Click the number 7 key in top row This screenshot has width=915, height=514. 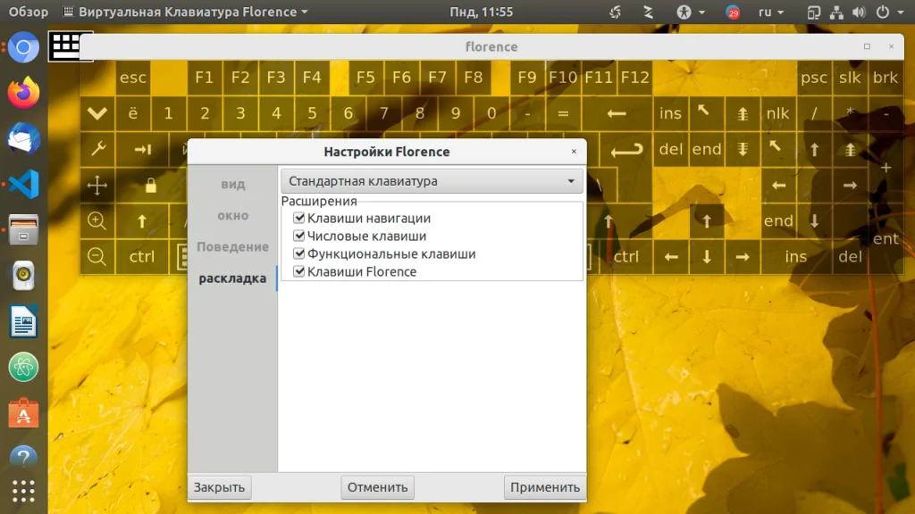[x=383, y=113]
